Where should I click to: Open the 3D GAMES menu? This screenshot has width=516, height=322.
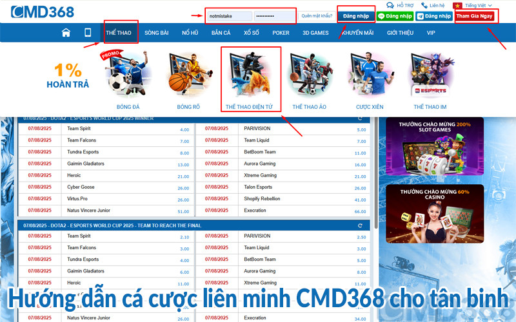(315, 33)
